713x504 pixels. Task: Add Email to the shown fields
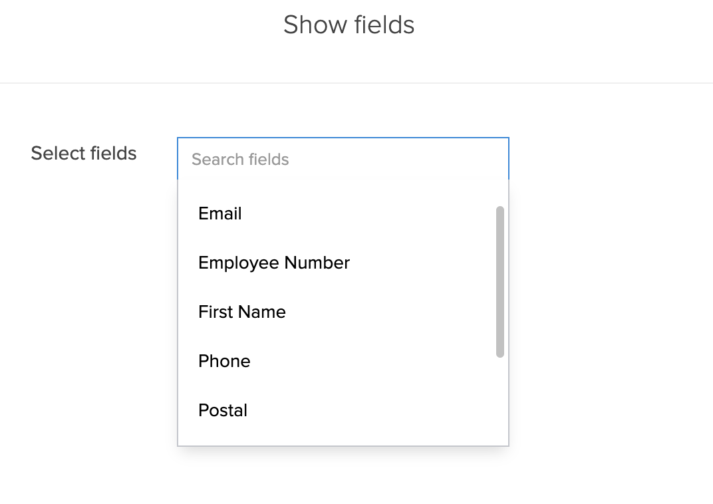tap(220, 213)
